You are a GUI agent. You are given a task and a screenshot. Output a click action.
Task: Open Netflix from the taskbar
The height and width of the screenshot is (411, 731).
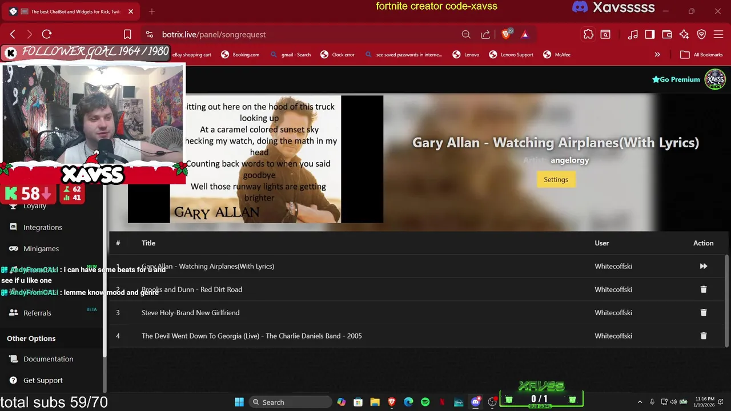point(441,402)
